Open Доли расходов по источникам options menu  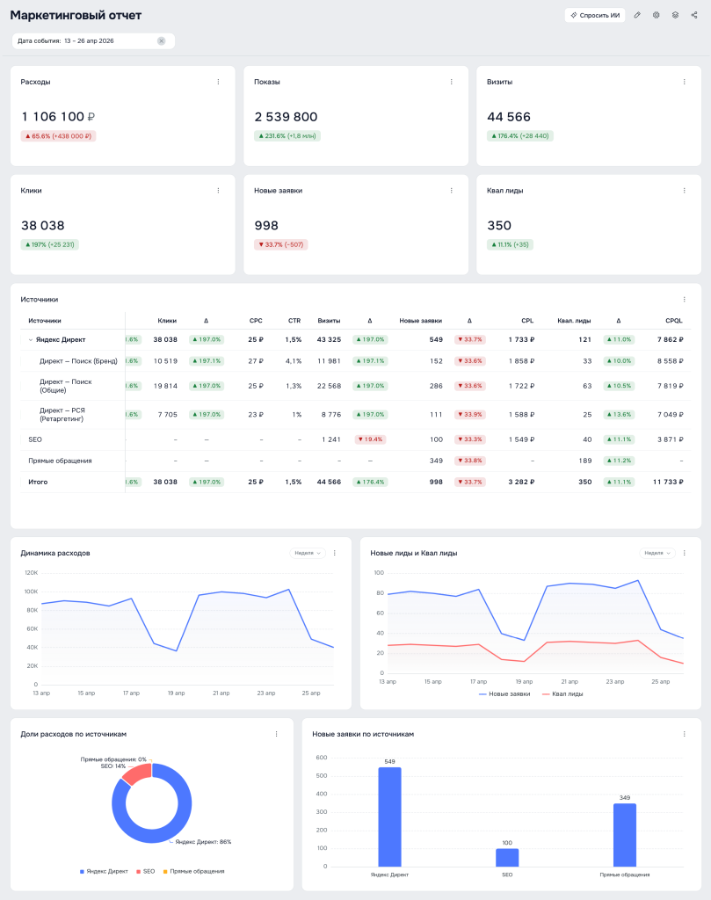point(276,734)
